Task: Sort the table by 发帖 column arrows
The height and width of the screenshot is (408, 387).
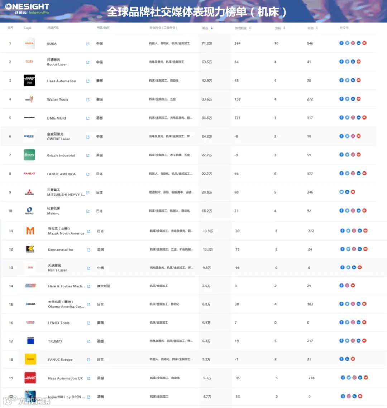Action: point(284,28)
